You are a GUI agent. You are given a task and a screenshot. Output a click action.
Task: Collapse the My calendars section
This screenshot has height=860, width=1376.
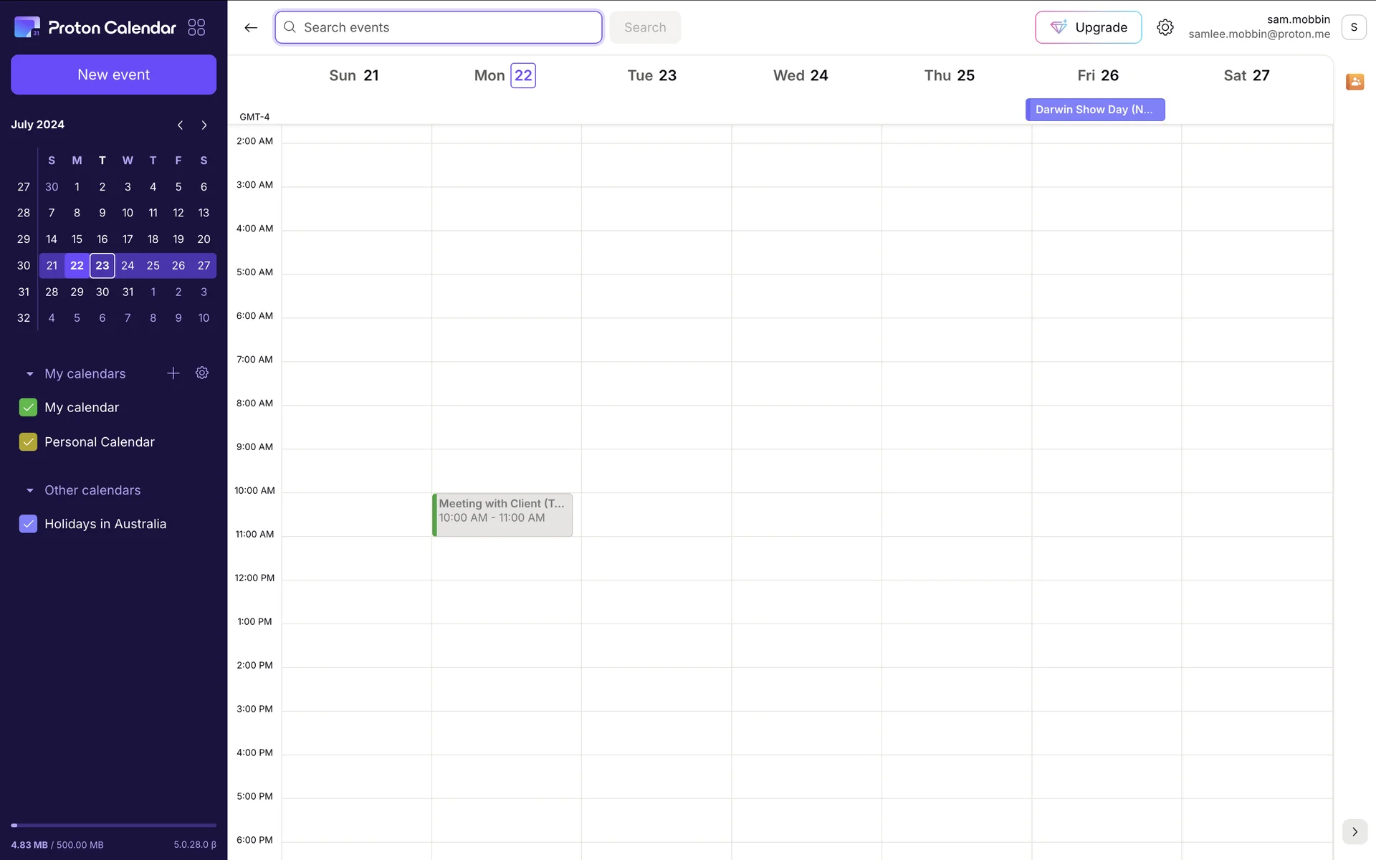click(29, 374)
